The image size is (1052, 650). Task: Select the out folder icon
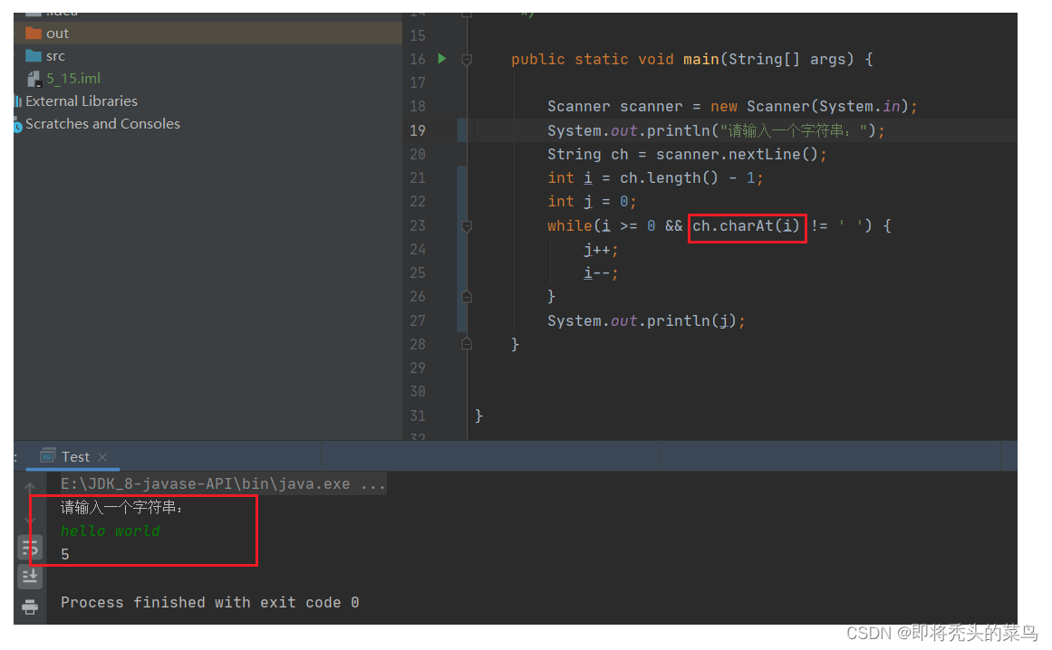coord(34,33)
